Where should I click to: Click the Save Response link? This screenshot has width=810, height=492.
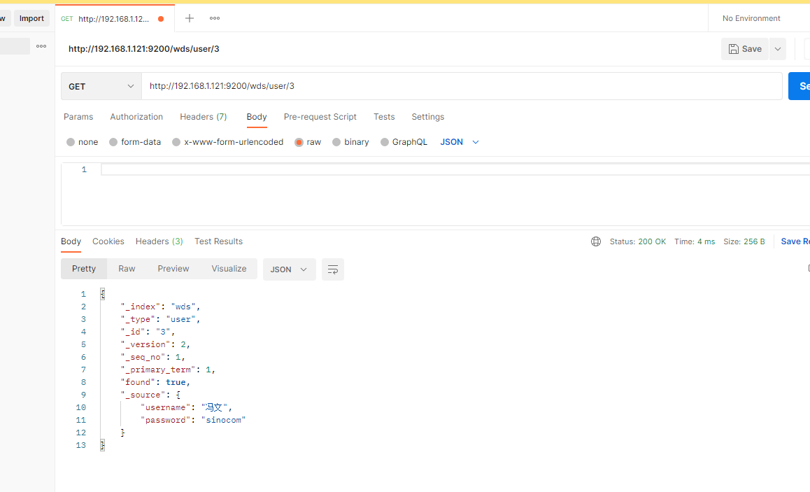(x=795, y=241)
